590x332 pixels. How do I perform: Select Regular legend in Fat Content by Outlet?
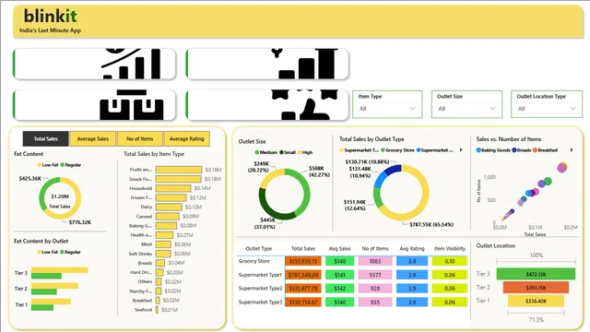pyautogui.click(x=70, y=252)
